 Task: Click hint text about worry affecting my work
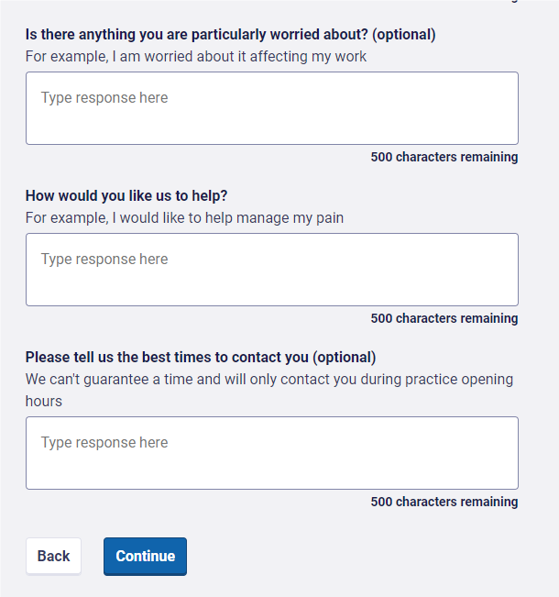tap(196, 57)
